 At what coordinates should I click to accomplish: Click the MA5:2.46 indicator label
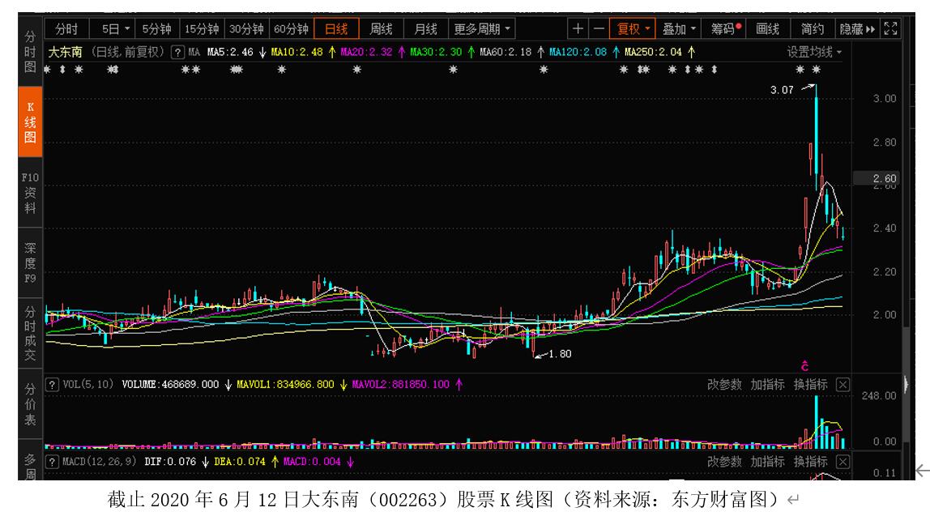[230, 52]
